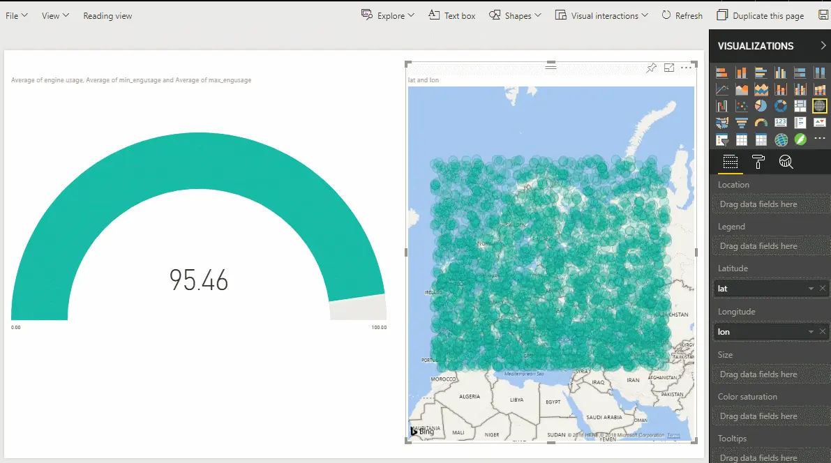Screen dimensions: 831x463
Task: Open the lon field dropdown arrow
Action: pos(811,332)
